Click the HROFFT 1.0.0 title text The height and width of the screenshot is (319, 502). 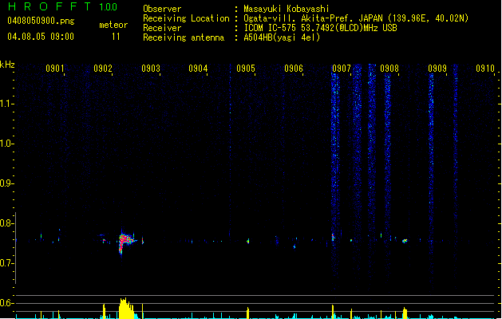click(x=62, y=6)
